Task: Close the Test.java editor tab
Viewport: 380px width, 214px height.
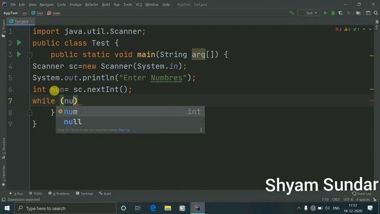Action: tap(31, 21)
